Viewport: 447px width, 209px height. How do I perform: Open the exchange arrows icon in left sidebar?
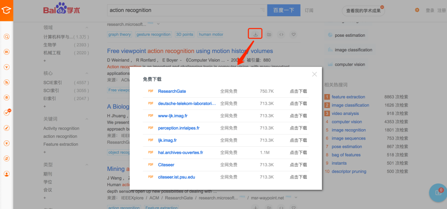coord(7,158)
